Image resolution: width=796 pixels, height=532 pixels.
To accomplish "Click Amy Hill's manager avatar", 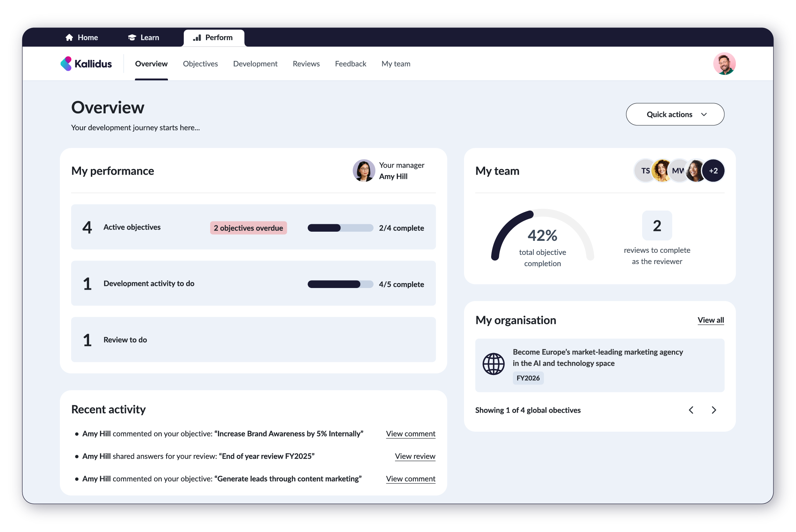I will [364, 171].
